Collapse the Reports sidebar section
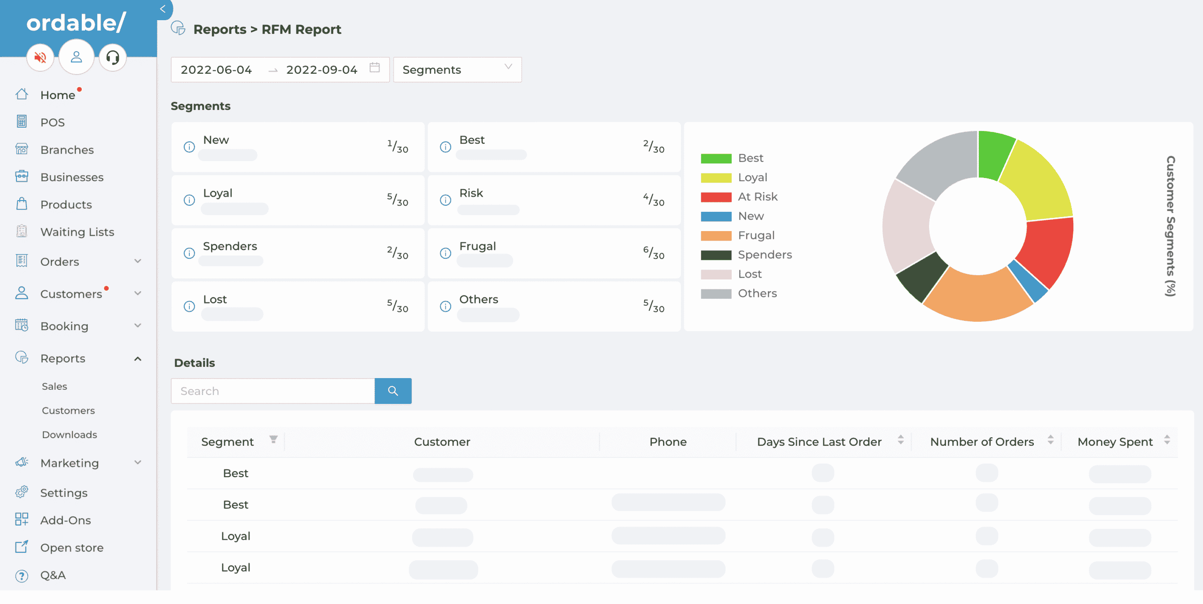 click(x=137, y=359)
